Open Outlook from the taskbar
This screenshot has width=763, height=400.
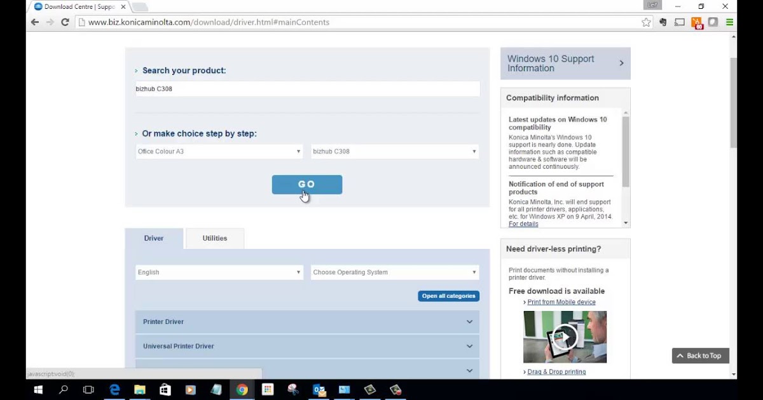click(x=319, y=390)
